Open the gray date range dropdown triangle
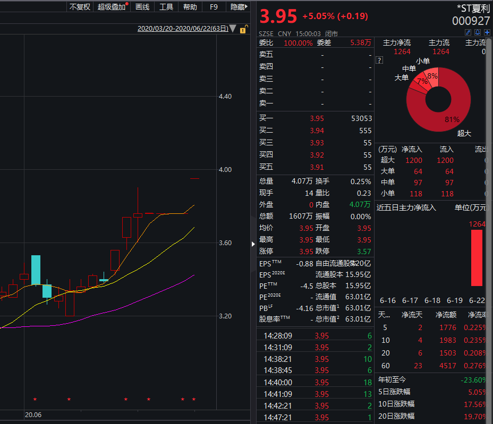Image resolution: width=493 pixels, height=424 pixels. pos(233,29)
